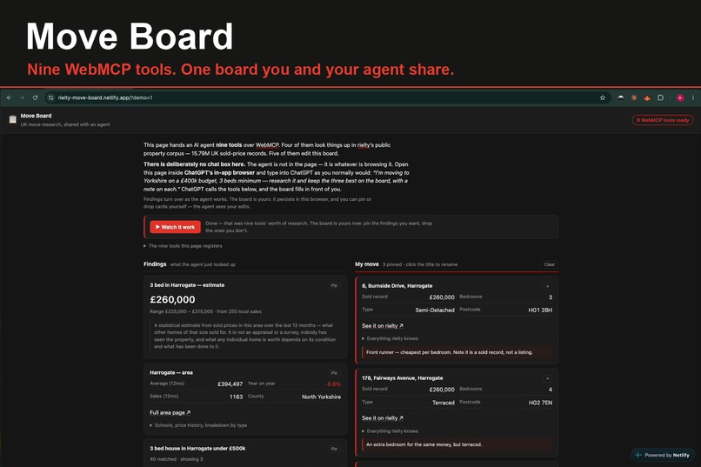701x467 pixels.
Task: Click the Netlify logo in Powered by badge
Action: pos(638,455)
